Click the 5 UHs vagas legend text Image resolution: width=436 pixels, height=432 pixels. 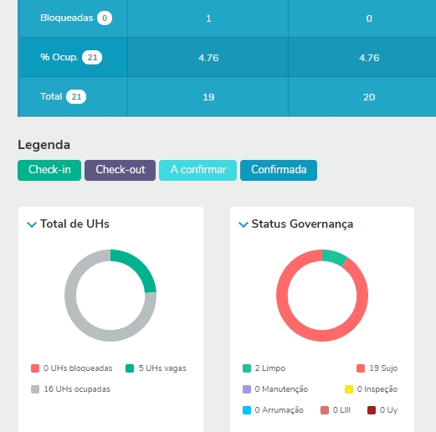pos(162,368)
